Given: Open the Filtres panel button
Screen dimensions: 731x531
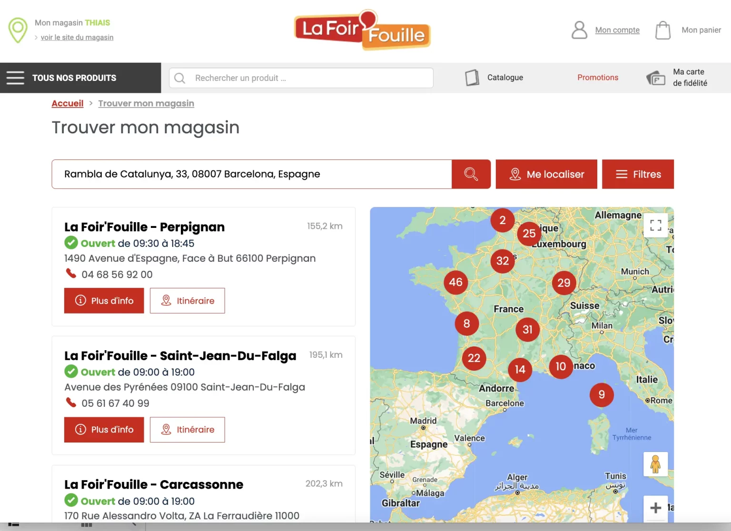Looking at the screenshot, I should [x=638, y=174].
